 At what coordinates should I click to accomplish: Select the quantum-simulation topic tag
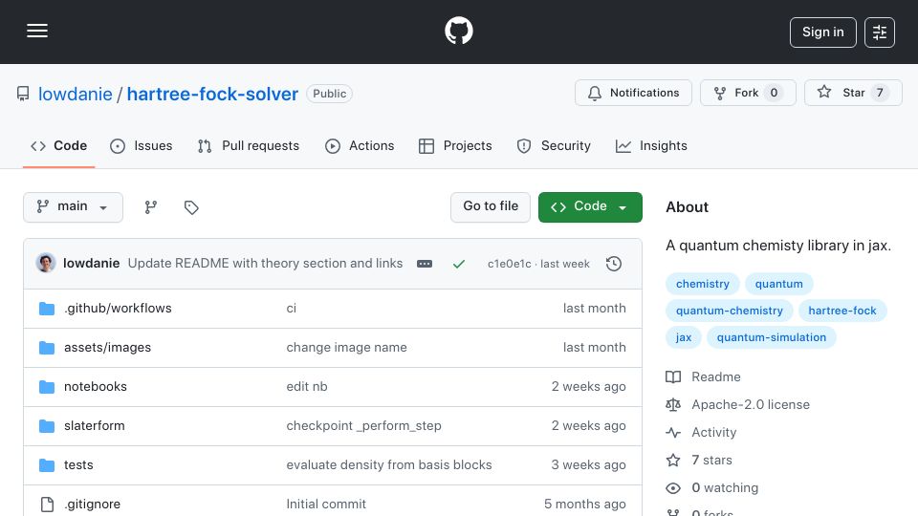(x=771, y=337)
